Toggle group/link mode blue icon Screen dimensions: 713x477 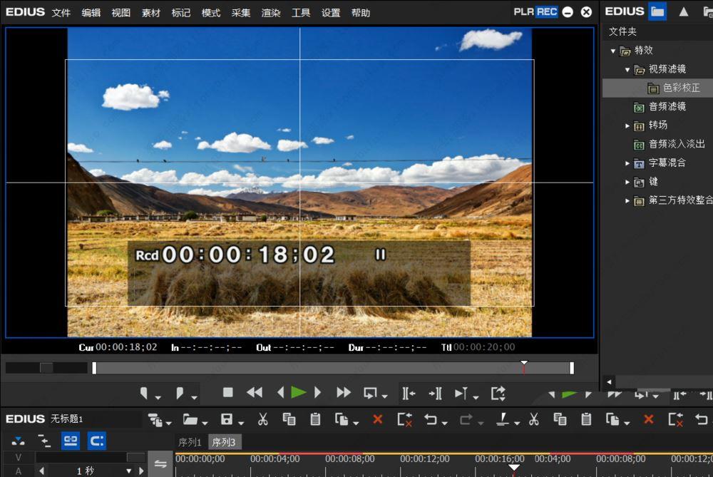(71, 441)
